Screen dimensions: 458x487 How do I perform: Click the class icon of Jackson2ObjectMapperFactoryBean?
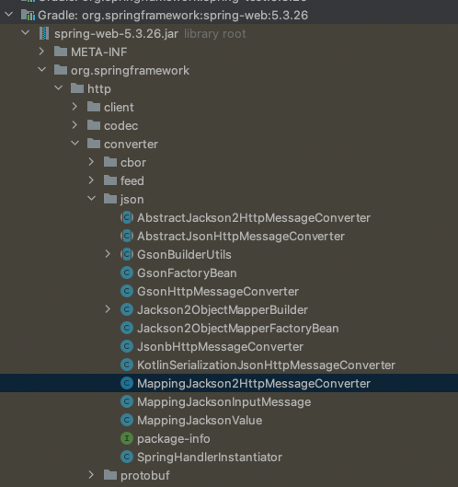tap(127, 328)
